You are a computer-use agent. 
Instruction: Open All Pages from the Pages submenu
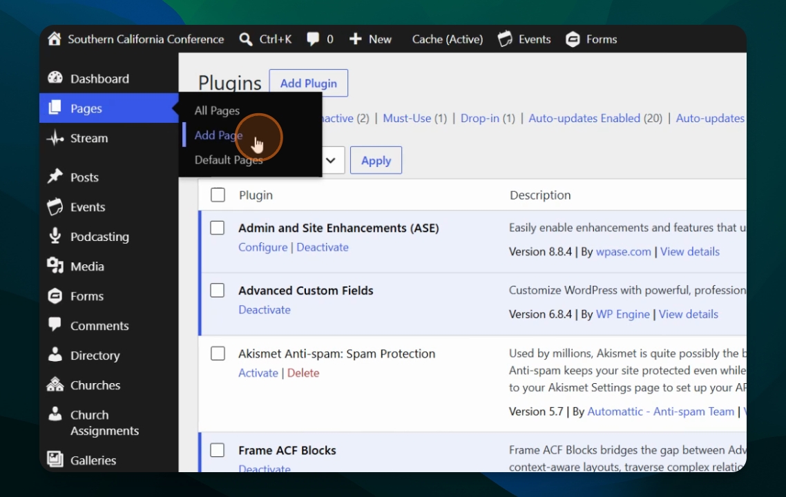click(x=217, y=110)
